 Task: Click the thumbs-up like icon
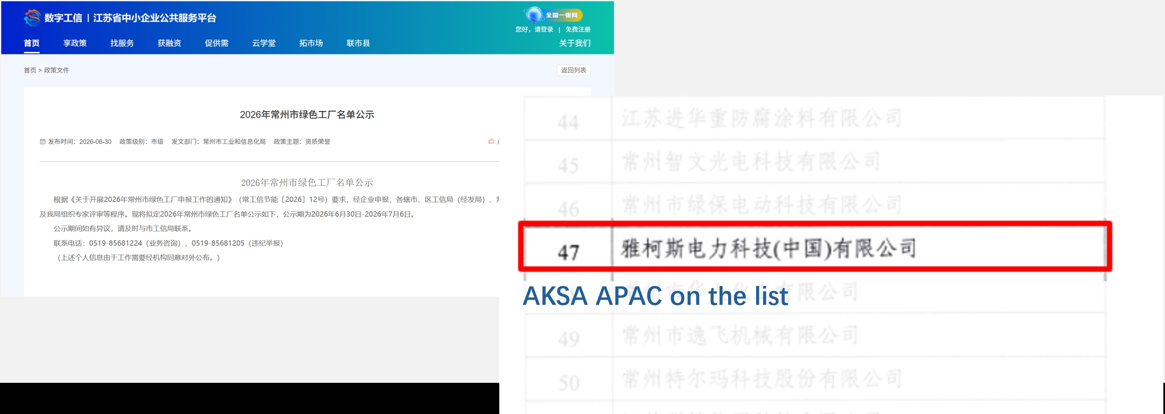coord(491,141)
